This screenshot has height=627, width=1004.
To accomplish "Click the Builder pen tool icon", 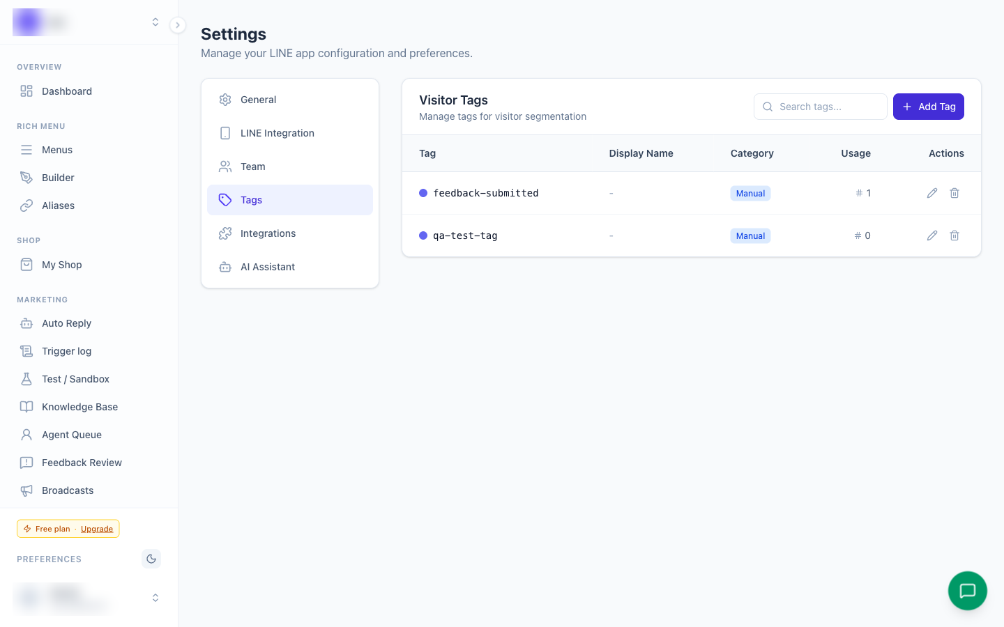I will point(26,178).
